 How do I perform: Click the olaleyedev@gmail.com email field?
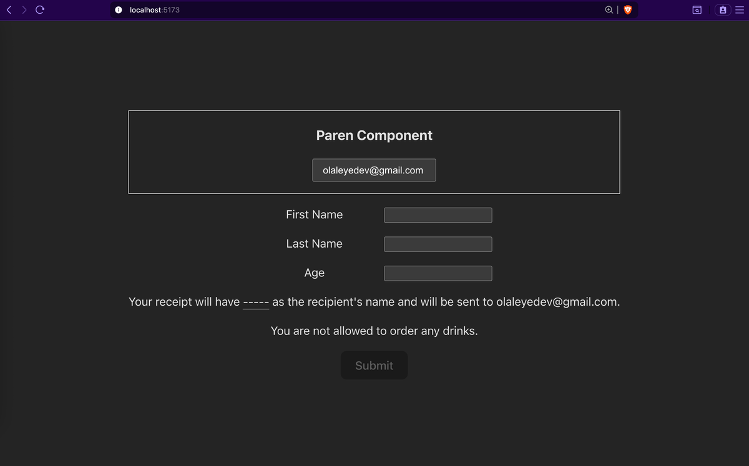(374, 170)
